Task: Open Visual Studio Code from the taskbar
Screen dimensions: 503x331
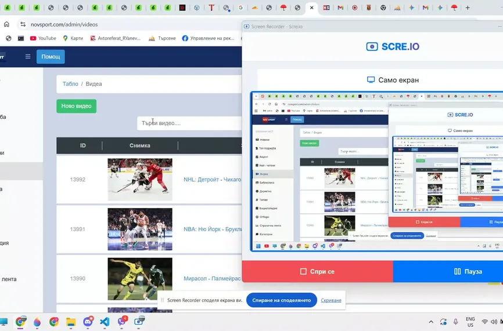Action: point(105,321)
